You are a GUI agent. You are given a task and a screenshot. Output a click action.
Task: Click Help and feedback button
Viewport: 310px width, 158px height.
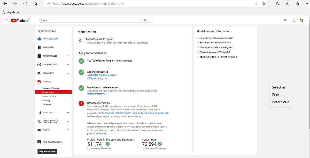pos(47,151)
